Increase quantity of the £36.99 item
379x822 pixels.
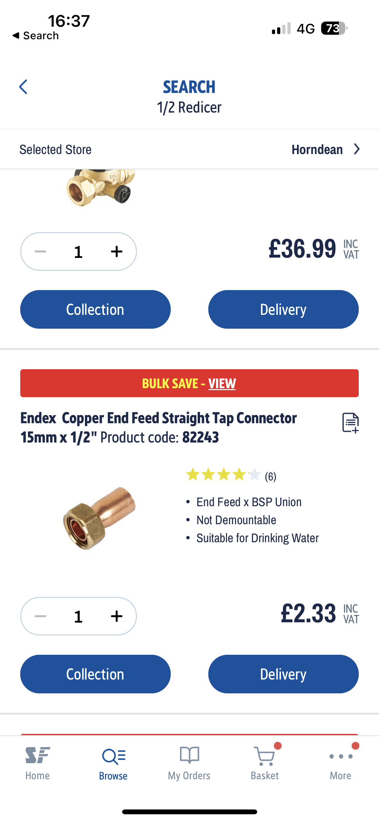point(117,251)
